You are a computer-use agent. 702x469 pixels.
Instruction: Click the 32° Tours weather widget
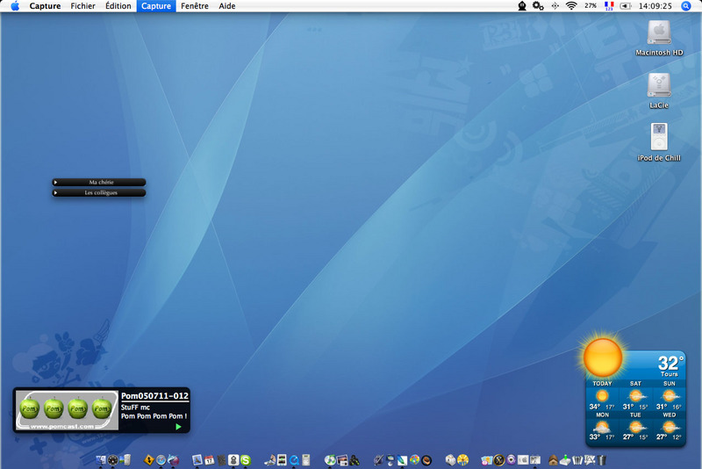pyautogui.click(x=670, y=364)
